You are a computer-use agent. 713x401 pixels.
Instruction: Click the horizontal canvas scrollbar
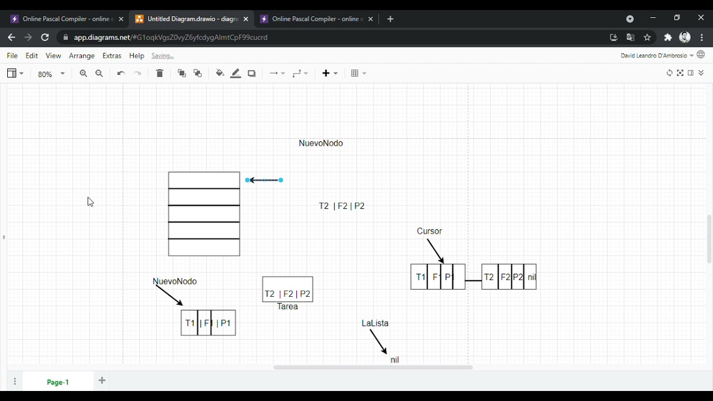pos(373,368)
